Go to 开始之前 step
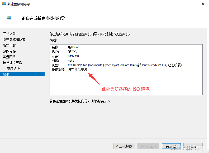209x153 pixels. pyautogui.click(x=9, y=34)
